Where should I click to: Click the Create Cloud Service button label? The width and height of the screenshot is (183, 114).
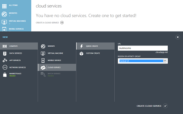point(149,106)
